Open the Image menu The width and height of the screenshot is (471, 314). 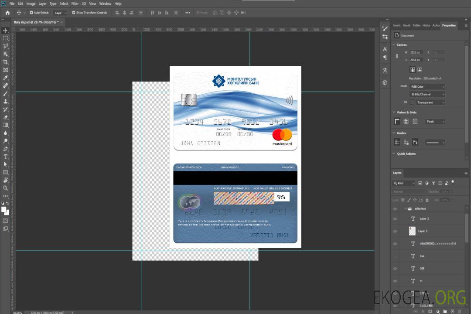pyautogui.click(x=31, y=3)
